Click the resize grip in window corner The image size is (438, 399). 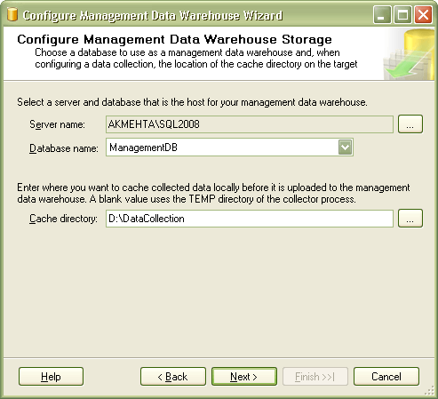click(430, 391)
